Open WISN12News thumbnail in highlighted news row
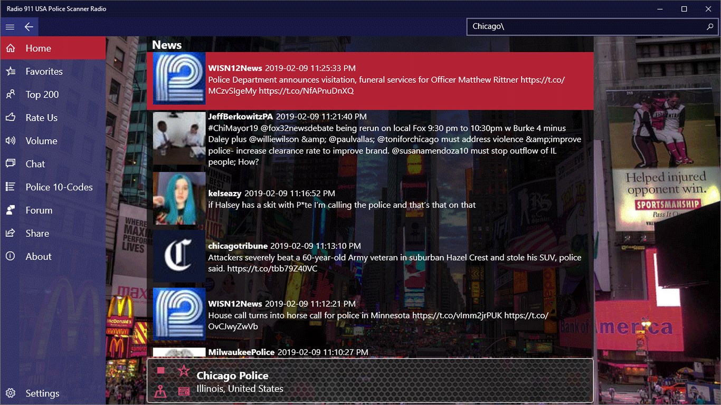This screenshot has width=721, height=405. tap(179, 78)
